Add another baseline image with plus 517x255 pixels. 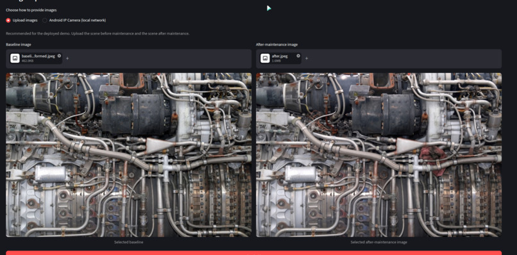67,58
